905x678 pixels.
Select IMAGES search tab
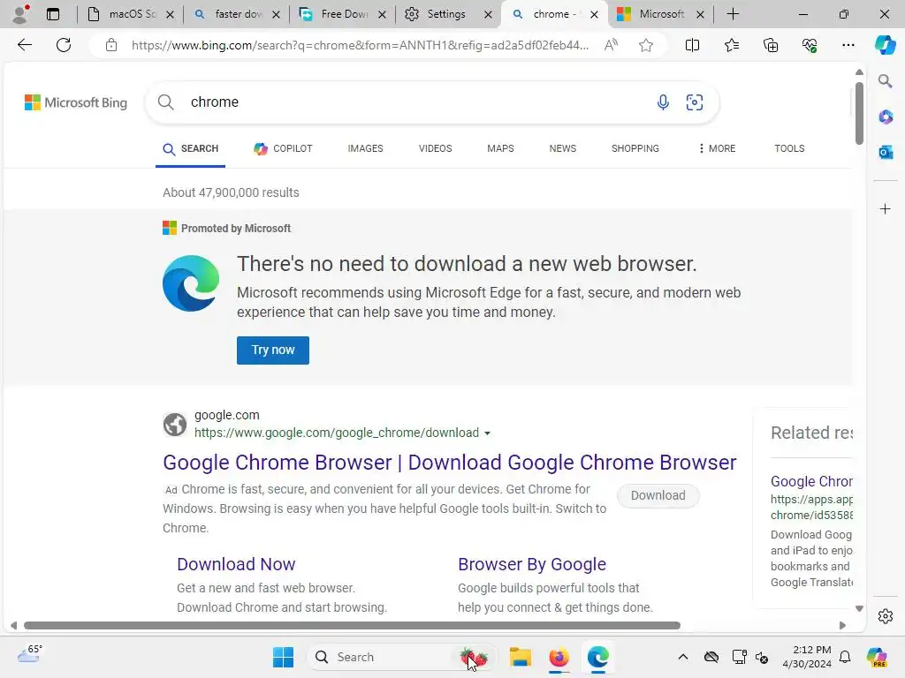365,148
